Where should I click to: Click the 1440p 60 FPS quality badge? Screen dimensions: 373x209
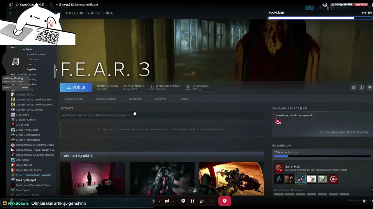pyautogui.click(x=342, y=5)
